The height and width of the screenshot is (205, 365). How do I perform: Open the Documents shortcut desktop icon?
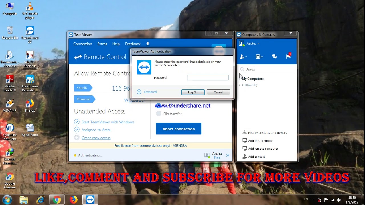10,59
